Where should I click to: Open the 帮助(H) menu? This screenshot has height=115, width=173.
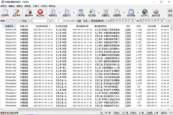[52, 6]
